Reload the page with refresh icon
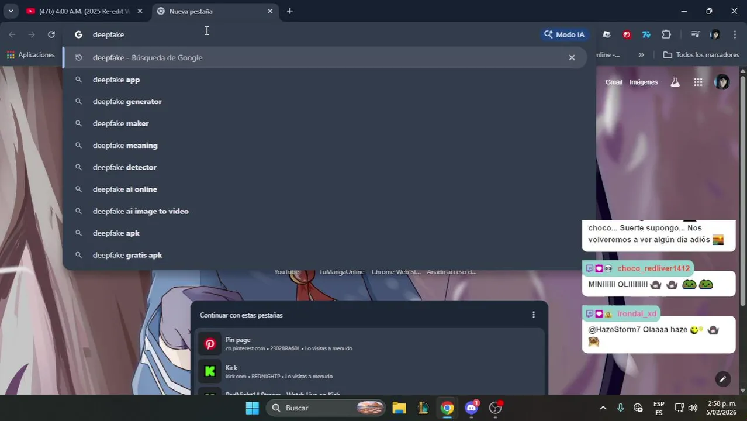 (x=51, y=34)
